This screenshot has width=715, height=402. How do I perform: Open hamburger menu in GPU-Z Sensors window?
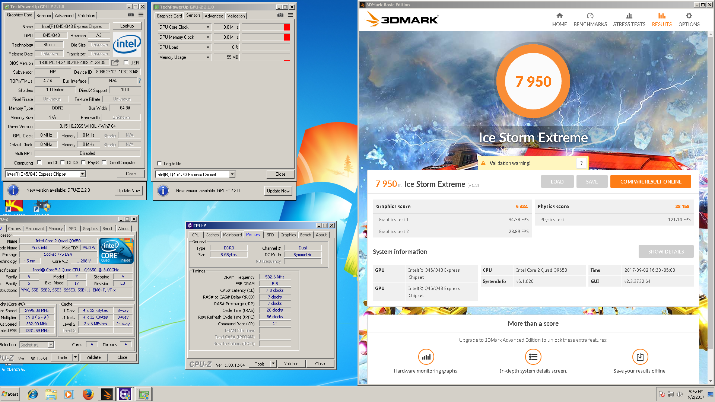coord(290,15)
